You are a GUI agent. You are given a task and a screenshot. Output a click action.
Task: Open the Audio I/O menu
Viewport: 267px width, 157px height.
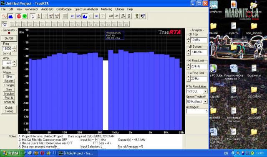(x=47, y=9)
